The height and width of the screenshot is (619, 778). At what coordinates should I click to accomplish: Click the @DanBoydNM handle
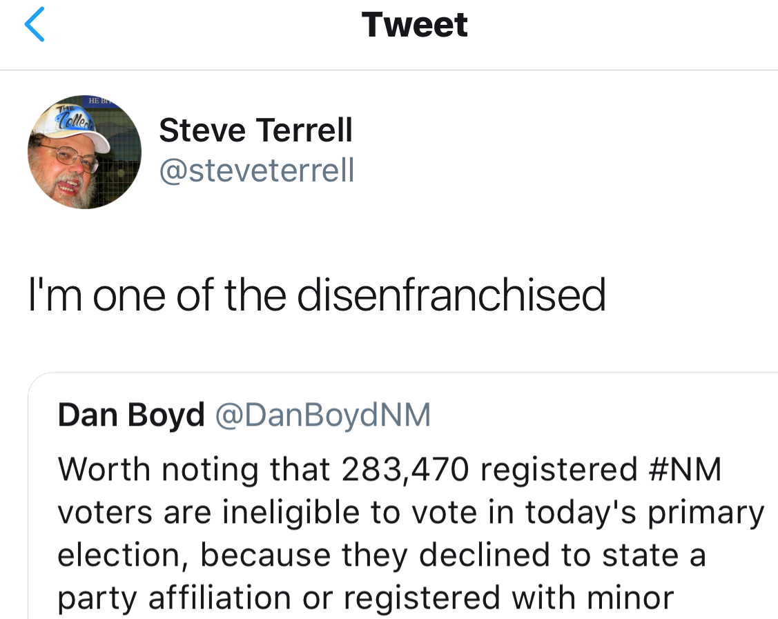point(323,415)
